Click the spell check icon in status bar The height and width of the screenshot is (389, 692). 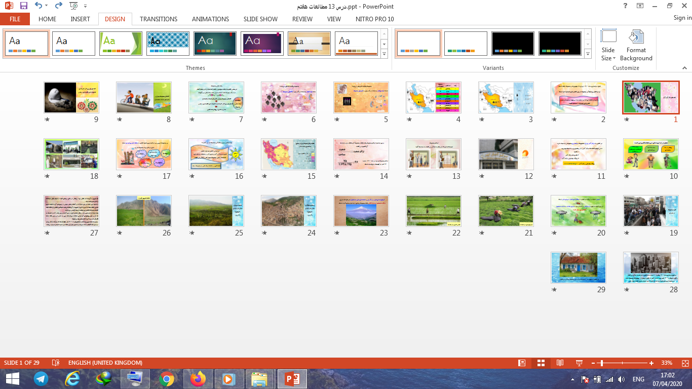click(56, 363)
